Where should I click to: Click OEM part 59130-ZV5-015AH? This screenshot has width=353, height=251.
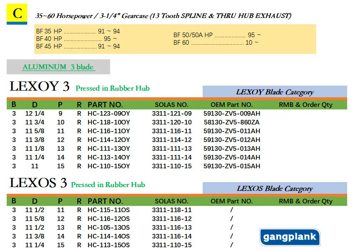(232, 166)
